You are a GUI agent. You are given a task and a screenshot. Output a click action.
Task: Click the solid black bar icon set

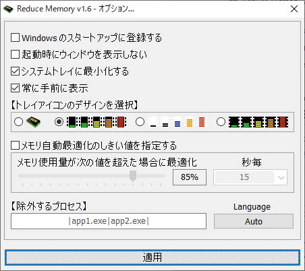(x=258, y=122)
